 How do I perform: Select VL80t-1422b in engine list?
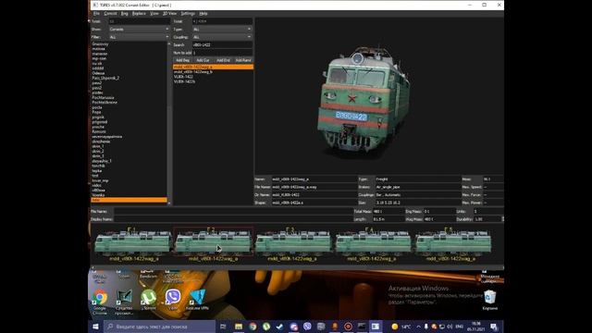point(184,81)
